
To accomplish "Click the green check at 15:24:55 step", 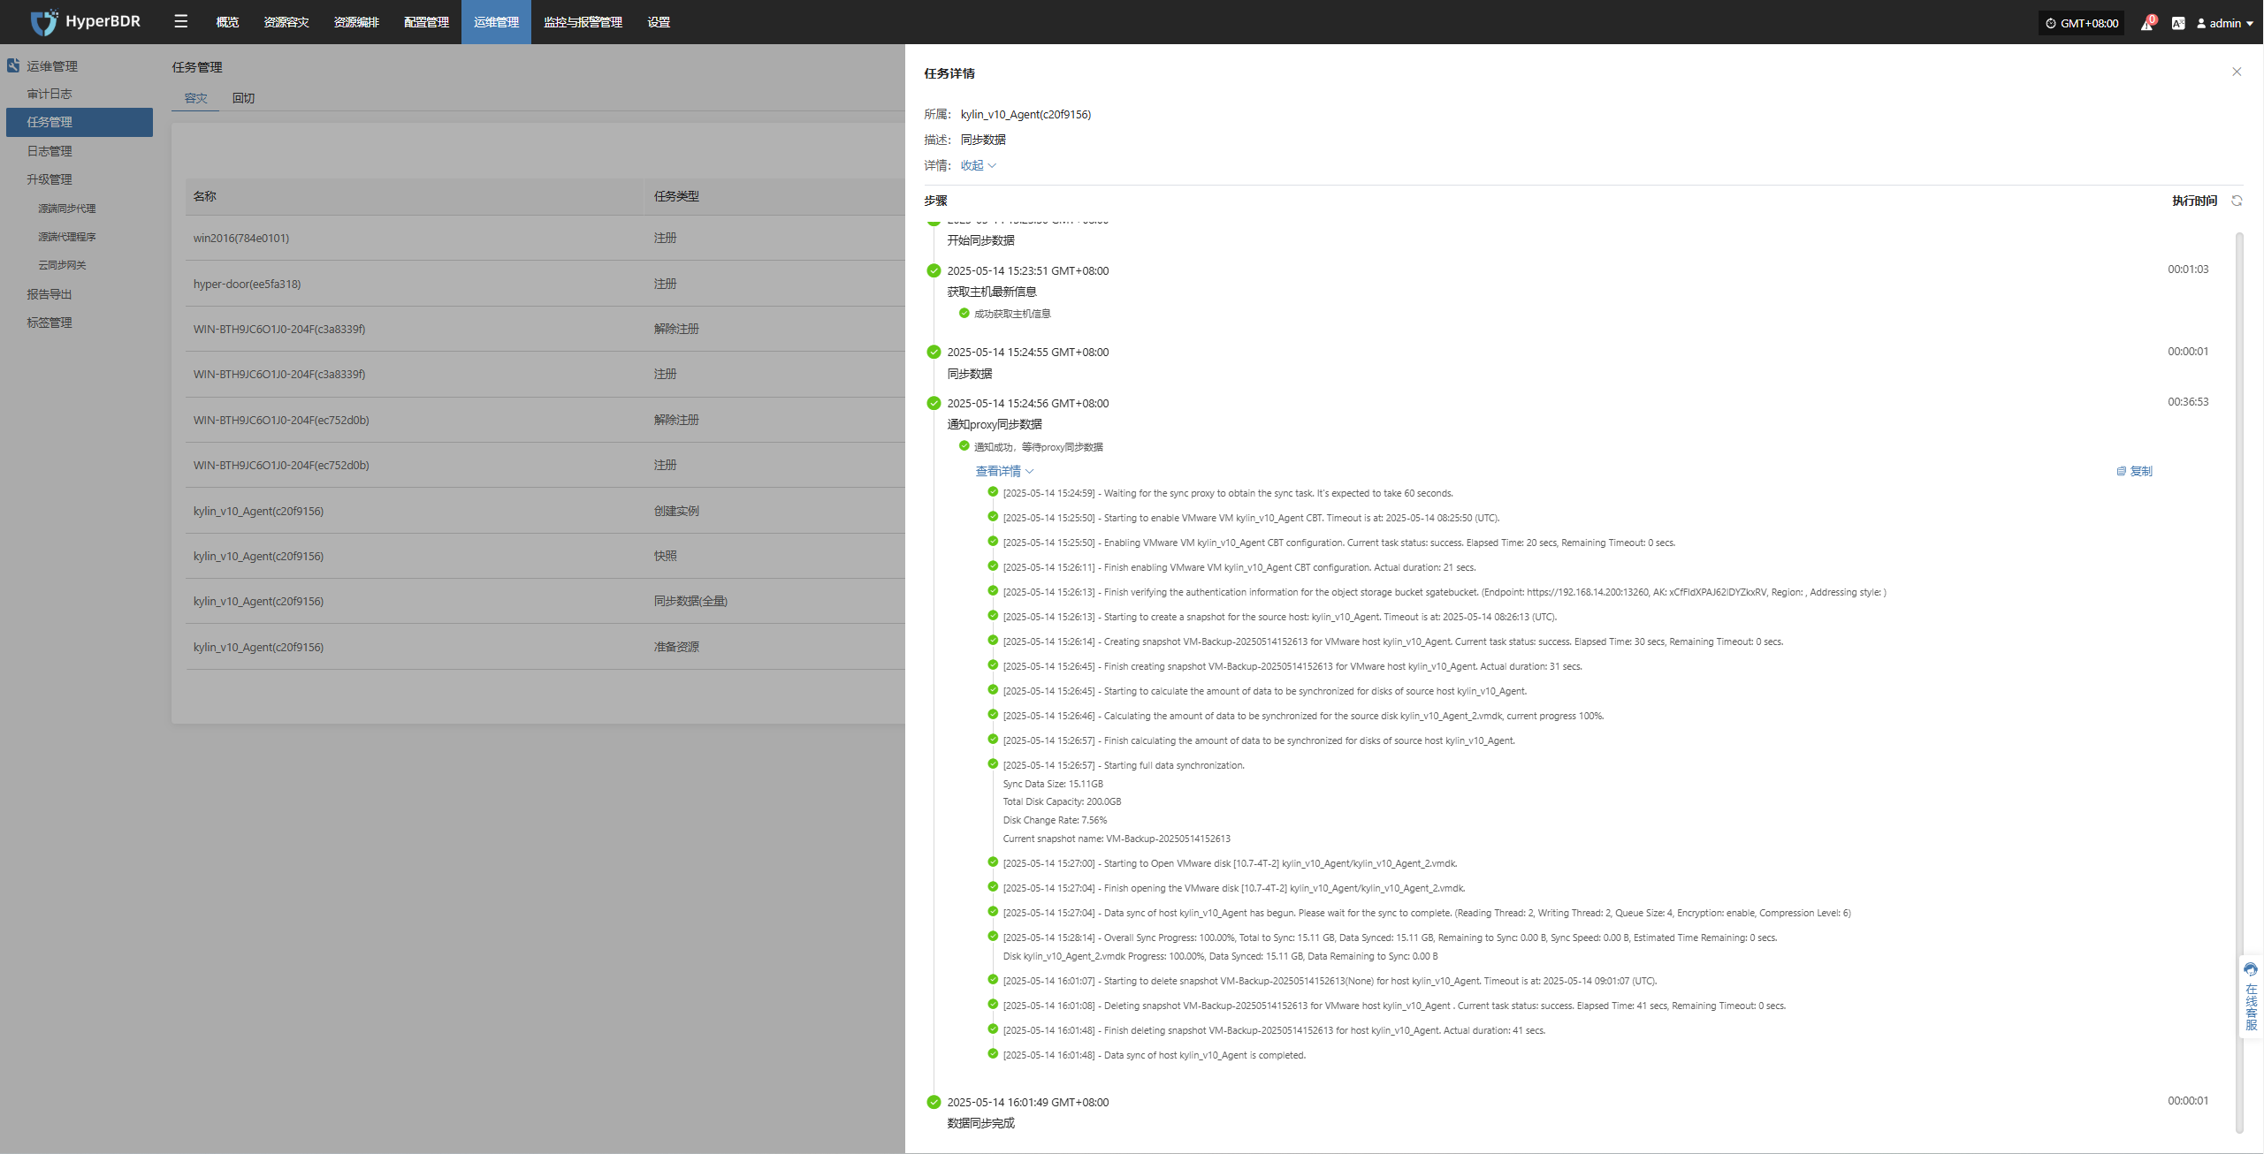I will coord(934,352).
